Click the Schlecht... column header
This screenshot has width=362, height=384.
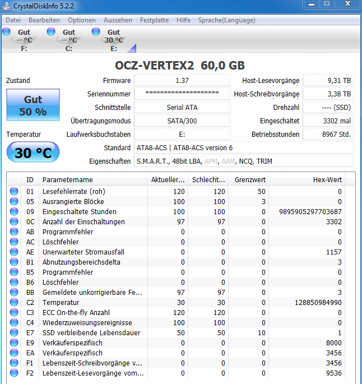pyautogui.click(x=208, y=180)
